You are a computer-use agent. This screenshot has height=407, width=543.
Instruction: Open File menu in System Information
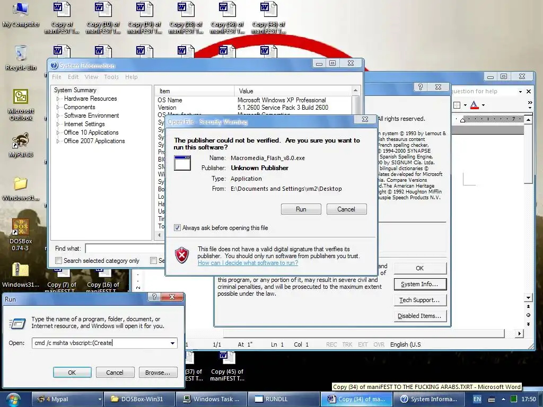[x=57, y=77]
